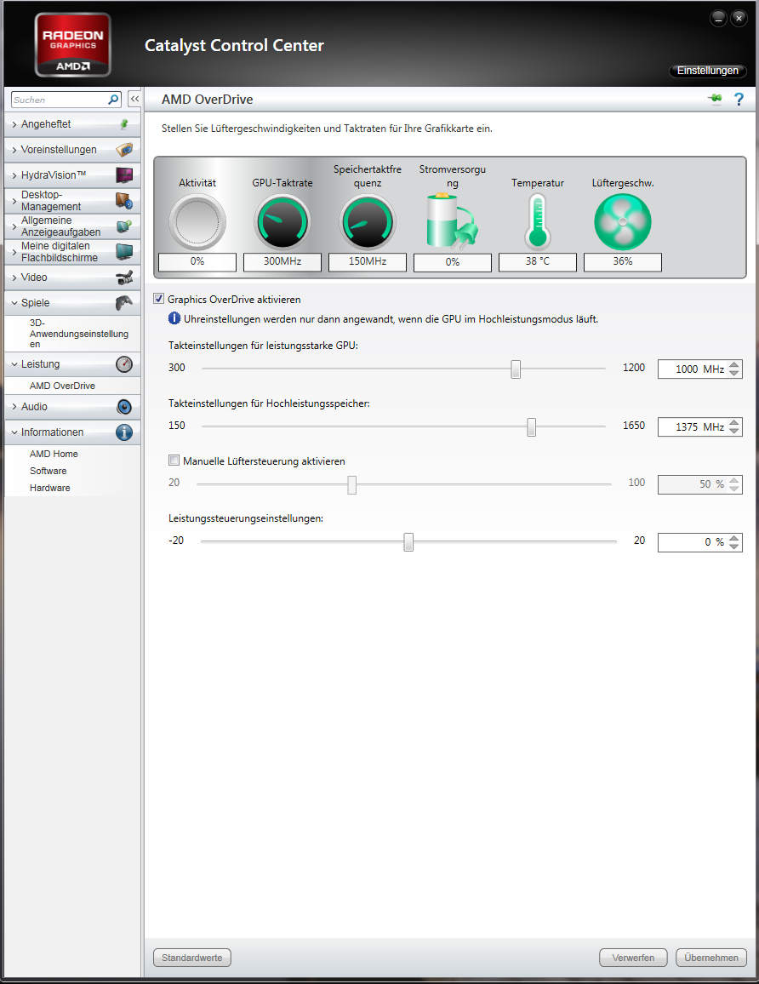Collapse the Informationen section
Viewport: 759px width, 984px height.
coord(14,432)
